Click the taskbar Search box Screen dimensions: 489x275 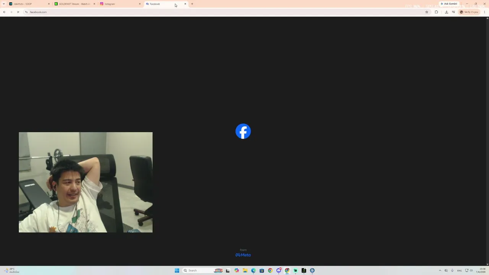pyautogui.click(x=202, y=270)
